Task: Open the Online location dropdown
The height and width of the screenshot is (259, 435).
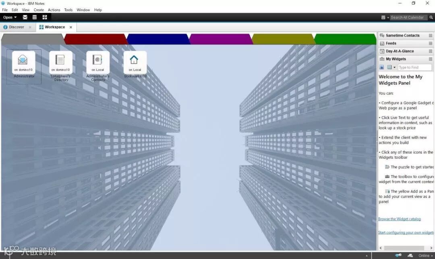Action: click(426, 255)
